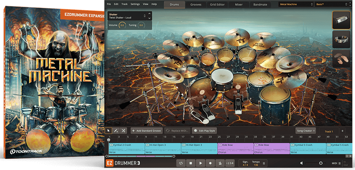Expand first Hi-Hat Open 3 block menu
Screen dimensions: 355x170
coord(147,145)
